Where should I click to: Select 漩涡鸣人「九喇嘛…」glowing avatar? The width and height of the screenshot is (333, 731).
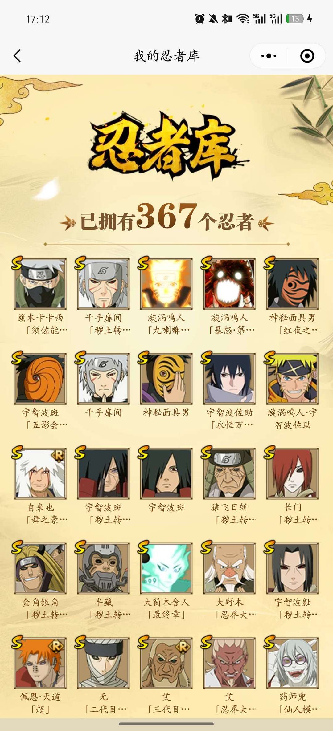click(166, 284)
